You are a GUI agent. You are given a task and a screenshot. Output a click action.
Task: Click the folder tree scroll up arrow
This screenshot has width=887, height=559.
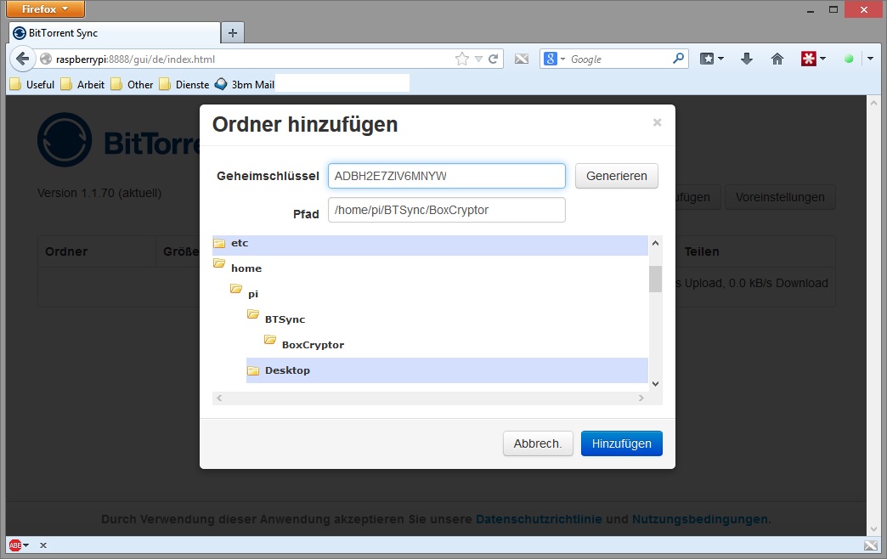[655, 243]
